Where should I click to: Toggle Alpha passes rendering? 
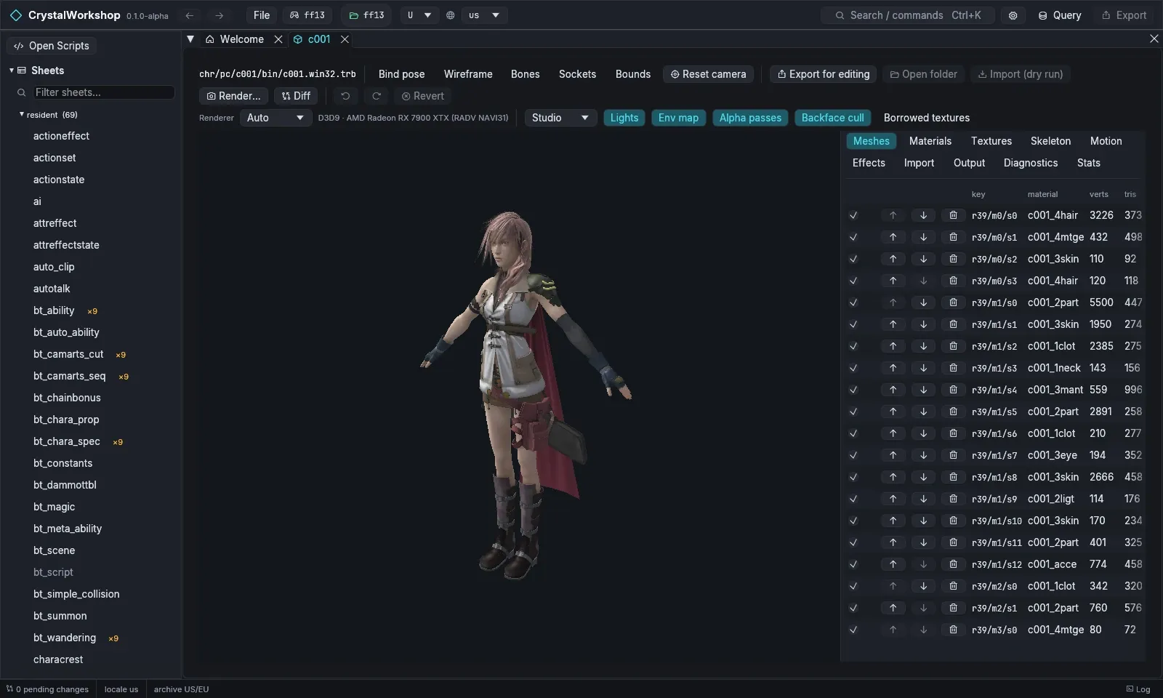pos(750,118)
